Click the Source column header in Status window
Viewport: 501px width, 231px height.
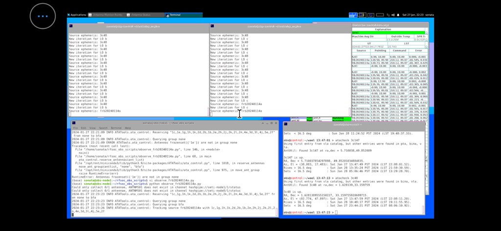(x=361, y=50)
